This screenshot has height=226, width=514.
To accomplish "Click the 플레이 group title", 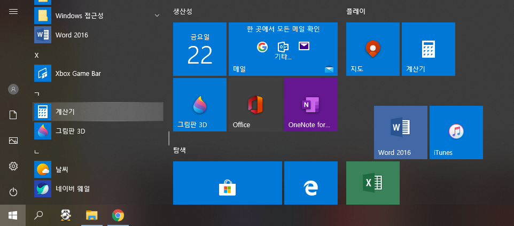I will pos(356,11).
